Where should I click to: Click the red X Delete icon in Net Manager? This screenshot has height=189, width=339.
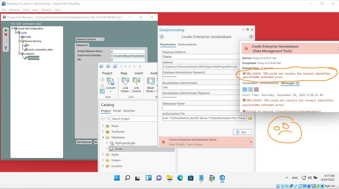tap(6, 35)
